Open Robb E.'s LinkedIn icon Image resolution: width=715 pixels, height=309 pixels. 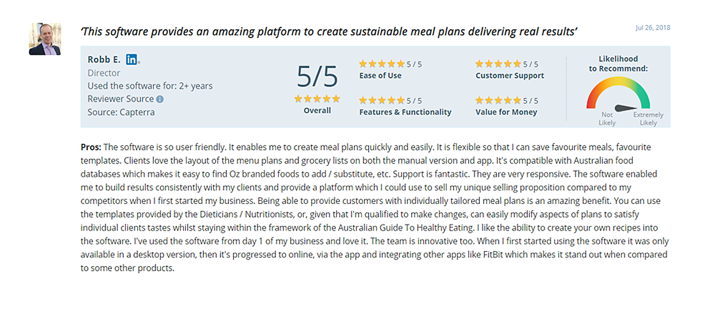pyautogui.click(x=132, y=60)
